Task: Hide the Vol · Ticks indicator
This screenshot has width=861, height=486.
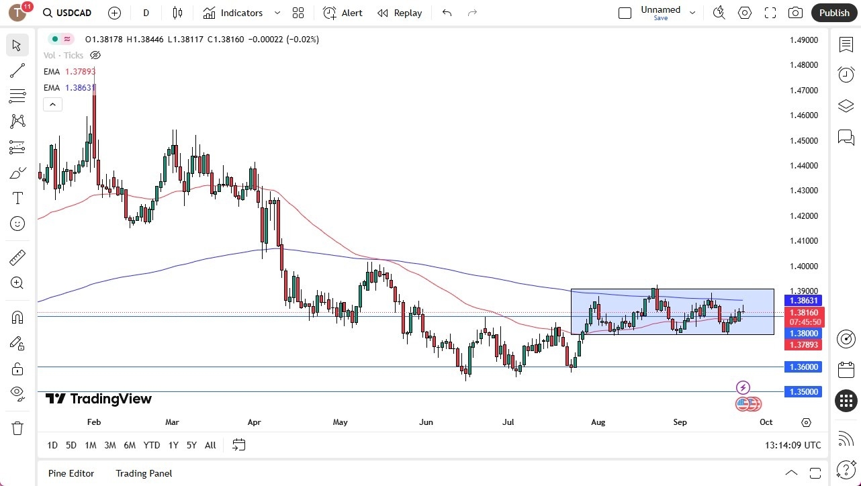Action: pos(95,55)
